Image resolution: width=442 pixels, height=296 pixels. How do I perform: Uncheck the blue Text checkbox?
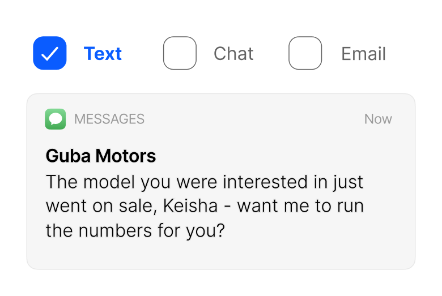point(50,53)
